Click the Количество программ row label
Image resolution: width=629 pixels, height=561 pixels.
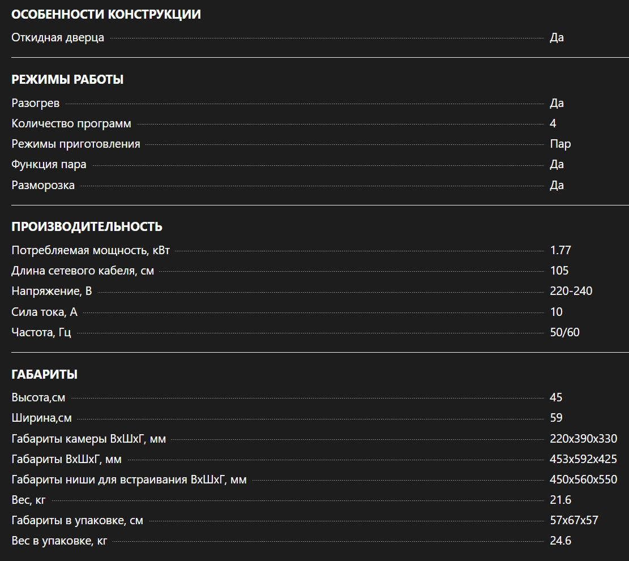tap(71, 123)
